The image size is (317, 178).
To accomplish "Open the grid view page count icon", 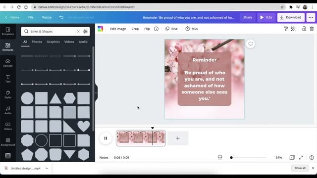I will click(292, 157).
